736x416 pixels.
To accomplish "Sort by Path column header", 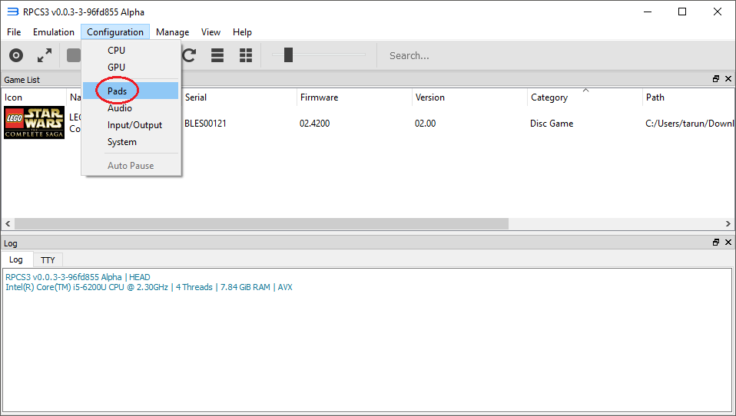I will tap(688, 97).
